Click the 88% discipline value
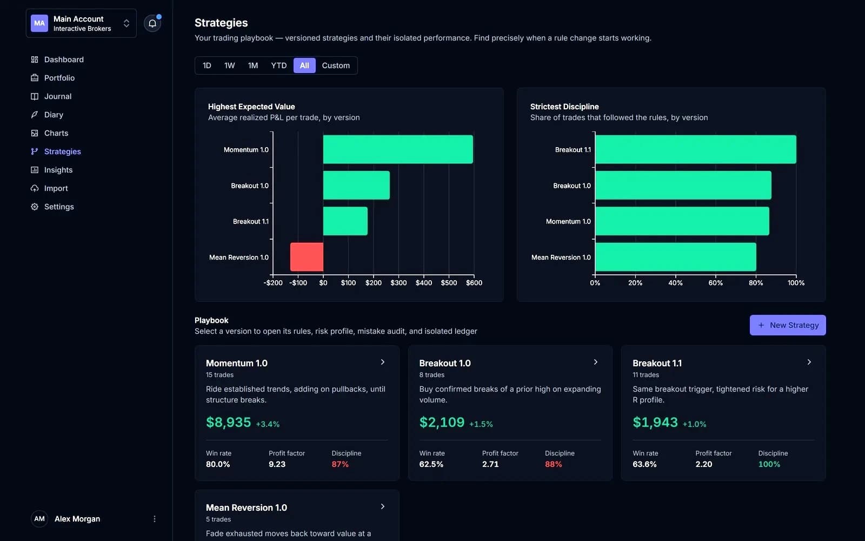The image size is (865, 541). 554,464
